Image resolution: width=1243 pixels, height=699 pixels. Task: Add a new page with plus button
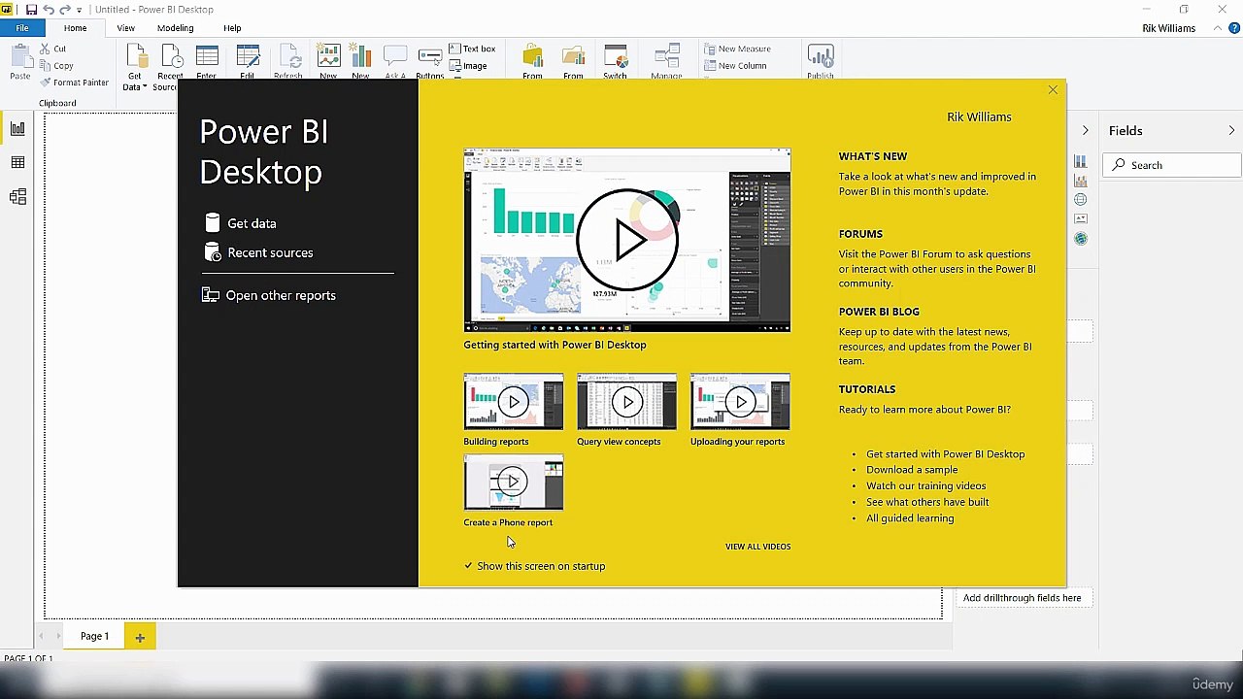click(140, 637)
